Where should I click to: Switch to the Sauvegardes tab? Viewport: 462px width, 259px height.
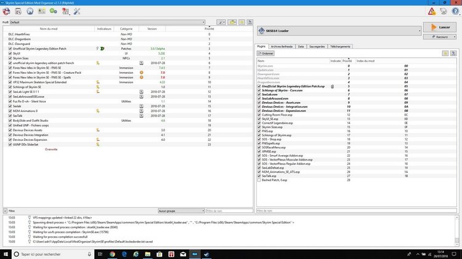click(x=317, y=47)
